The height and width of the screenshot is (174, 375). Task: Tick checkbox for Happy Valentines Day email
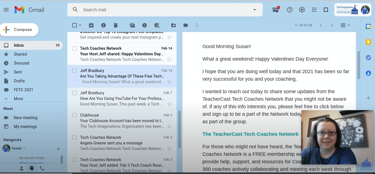(x=74, y=48)
